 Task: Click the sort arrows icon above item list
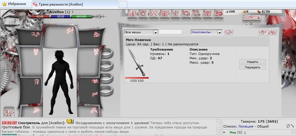(272, 32)
